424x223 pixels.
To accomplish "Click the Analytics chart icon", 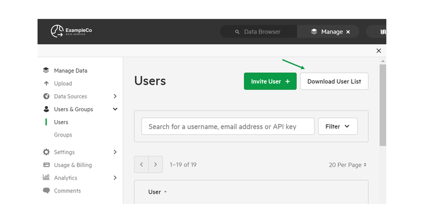I will point(47,177).
